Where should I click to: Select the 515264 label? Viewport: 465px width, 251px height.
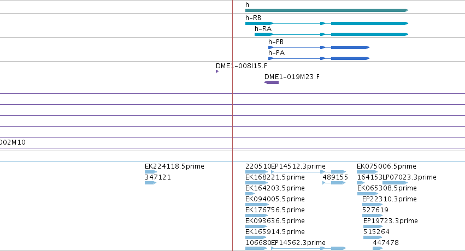tap(376, 232)
